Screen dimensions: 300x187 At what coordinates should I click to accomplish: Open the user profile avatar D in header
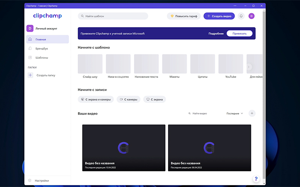tap(251, 16)
